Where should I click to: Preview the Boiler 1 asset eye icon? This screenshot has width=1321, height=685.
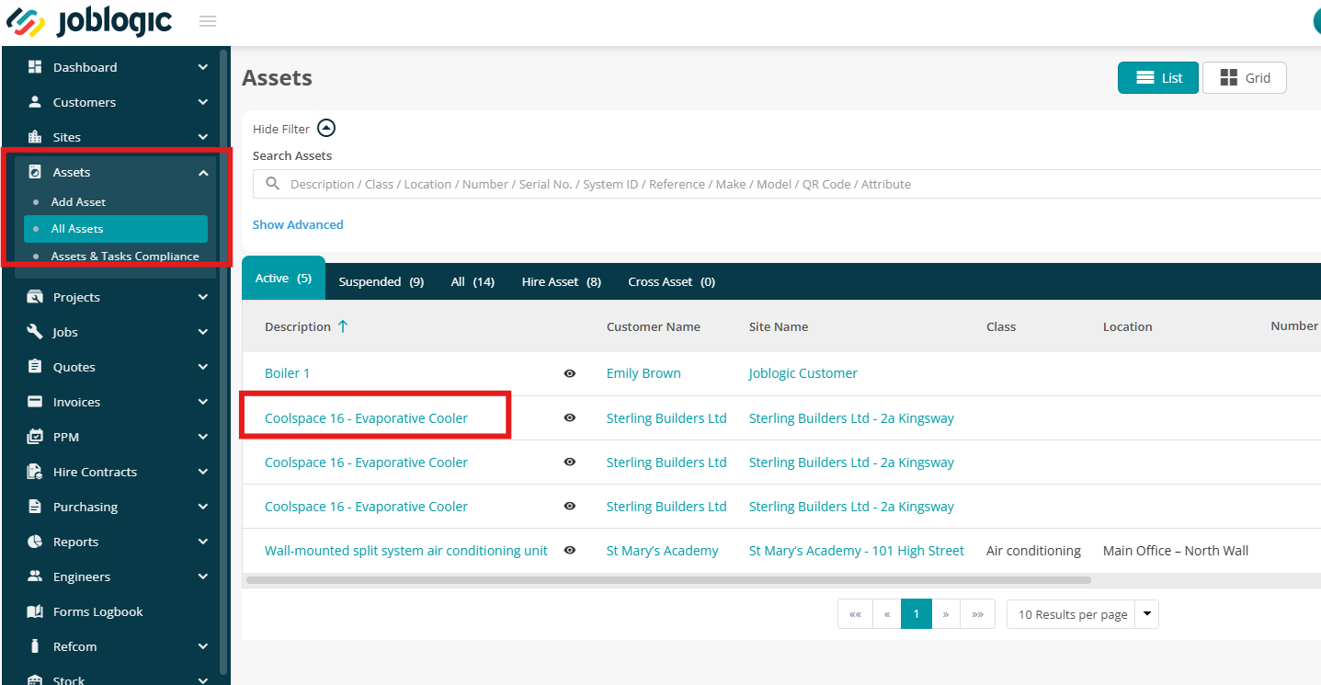pyautogui.click(x=570, y=373)
